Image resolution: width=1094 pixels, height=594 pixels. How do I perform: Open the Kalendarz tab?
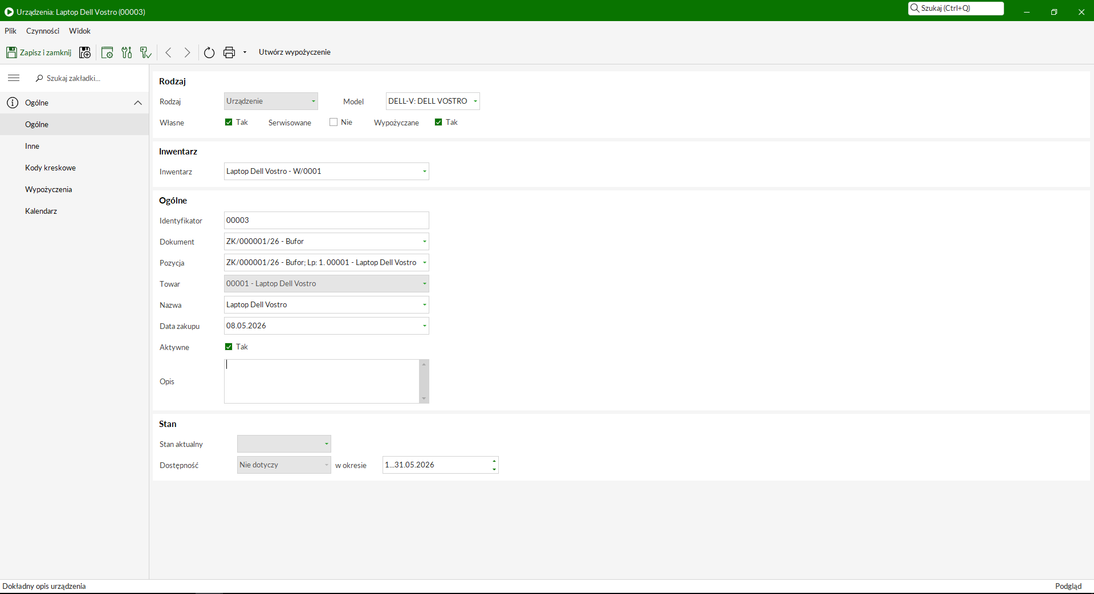[x=74, y=211]
